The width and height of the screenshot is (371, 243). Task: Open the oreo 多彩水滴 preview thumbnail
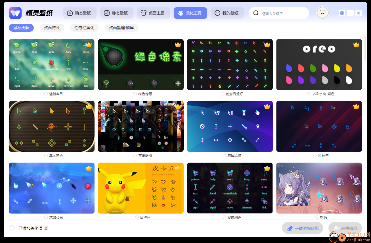click(x=319, y=65)
